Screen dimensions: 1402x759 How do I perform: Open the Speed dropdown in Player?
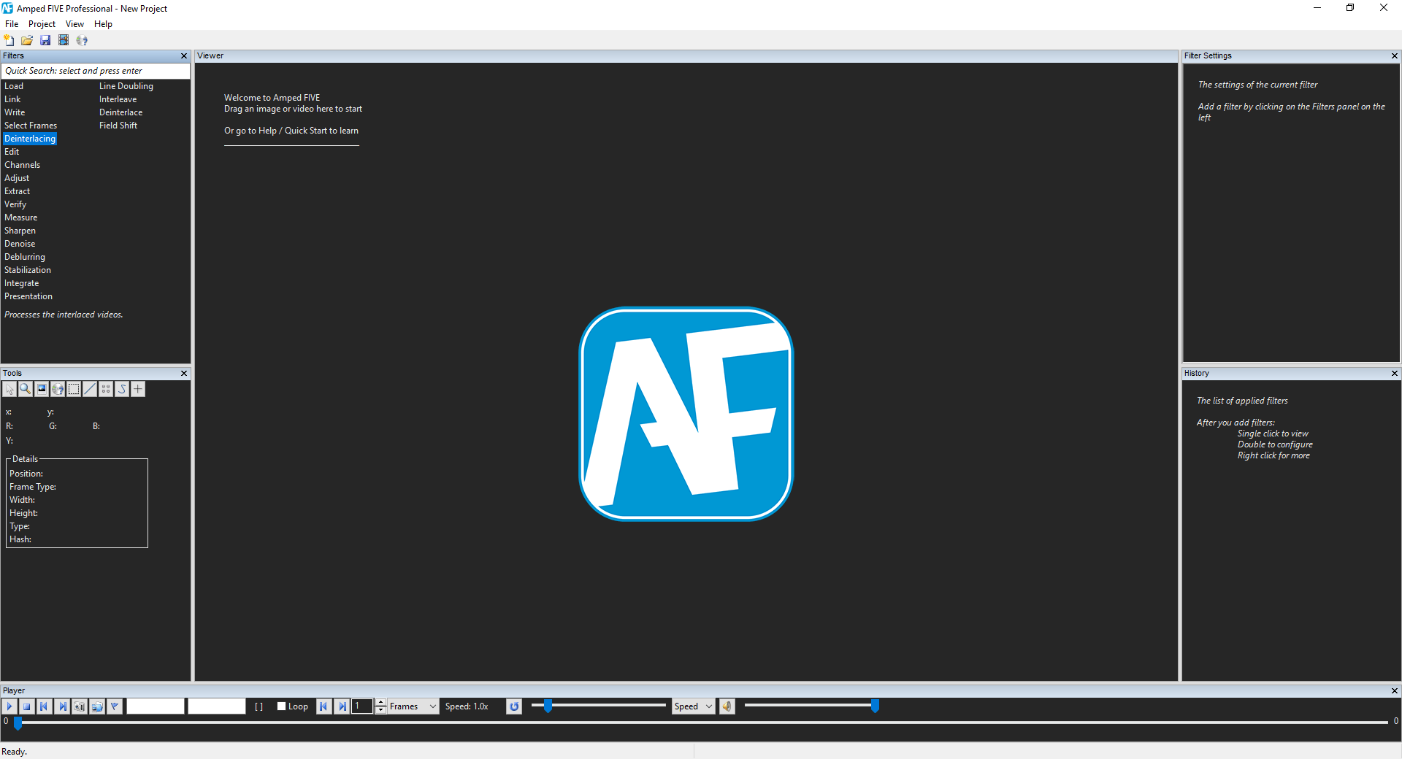pyautogui.click(x=693, y=706)
